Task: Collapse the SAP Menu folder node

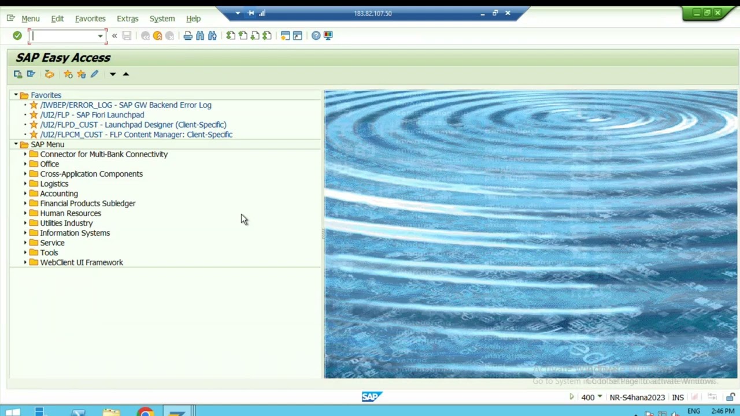Action: [16, 144]
